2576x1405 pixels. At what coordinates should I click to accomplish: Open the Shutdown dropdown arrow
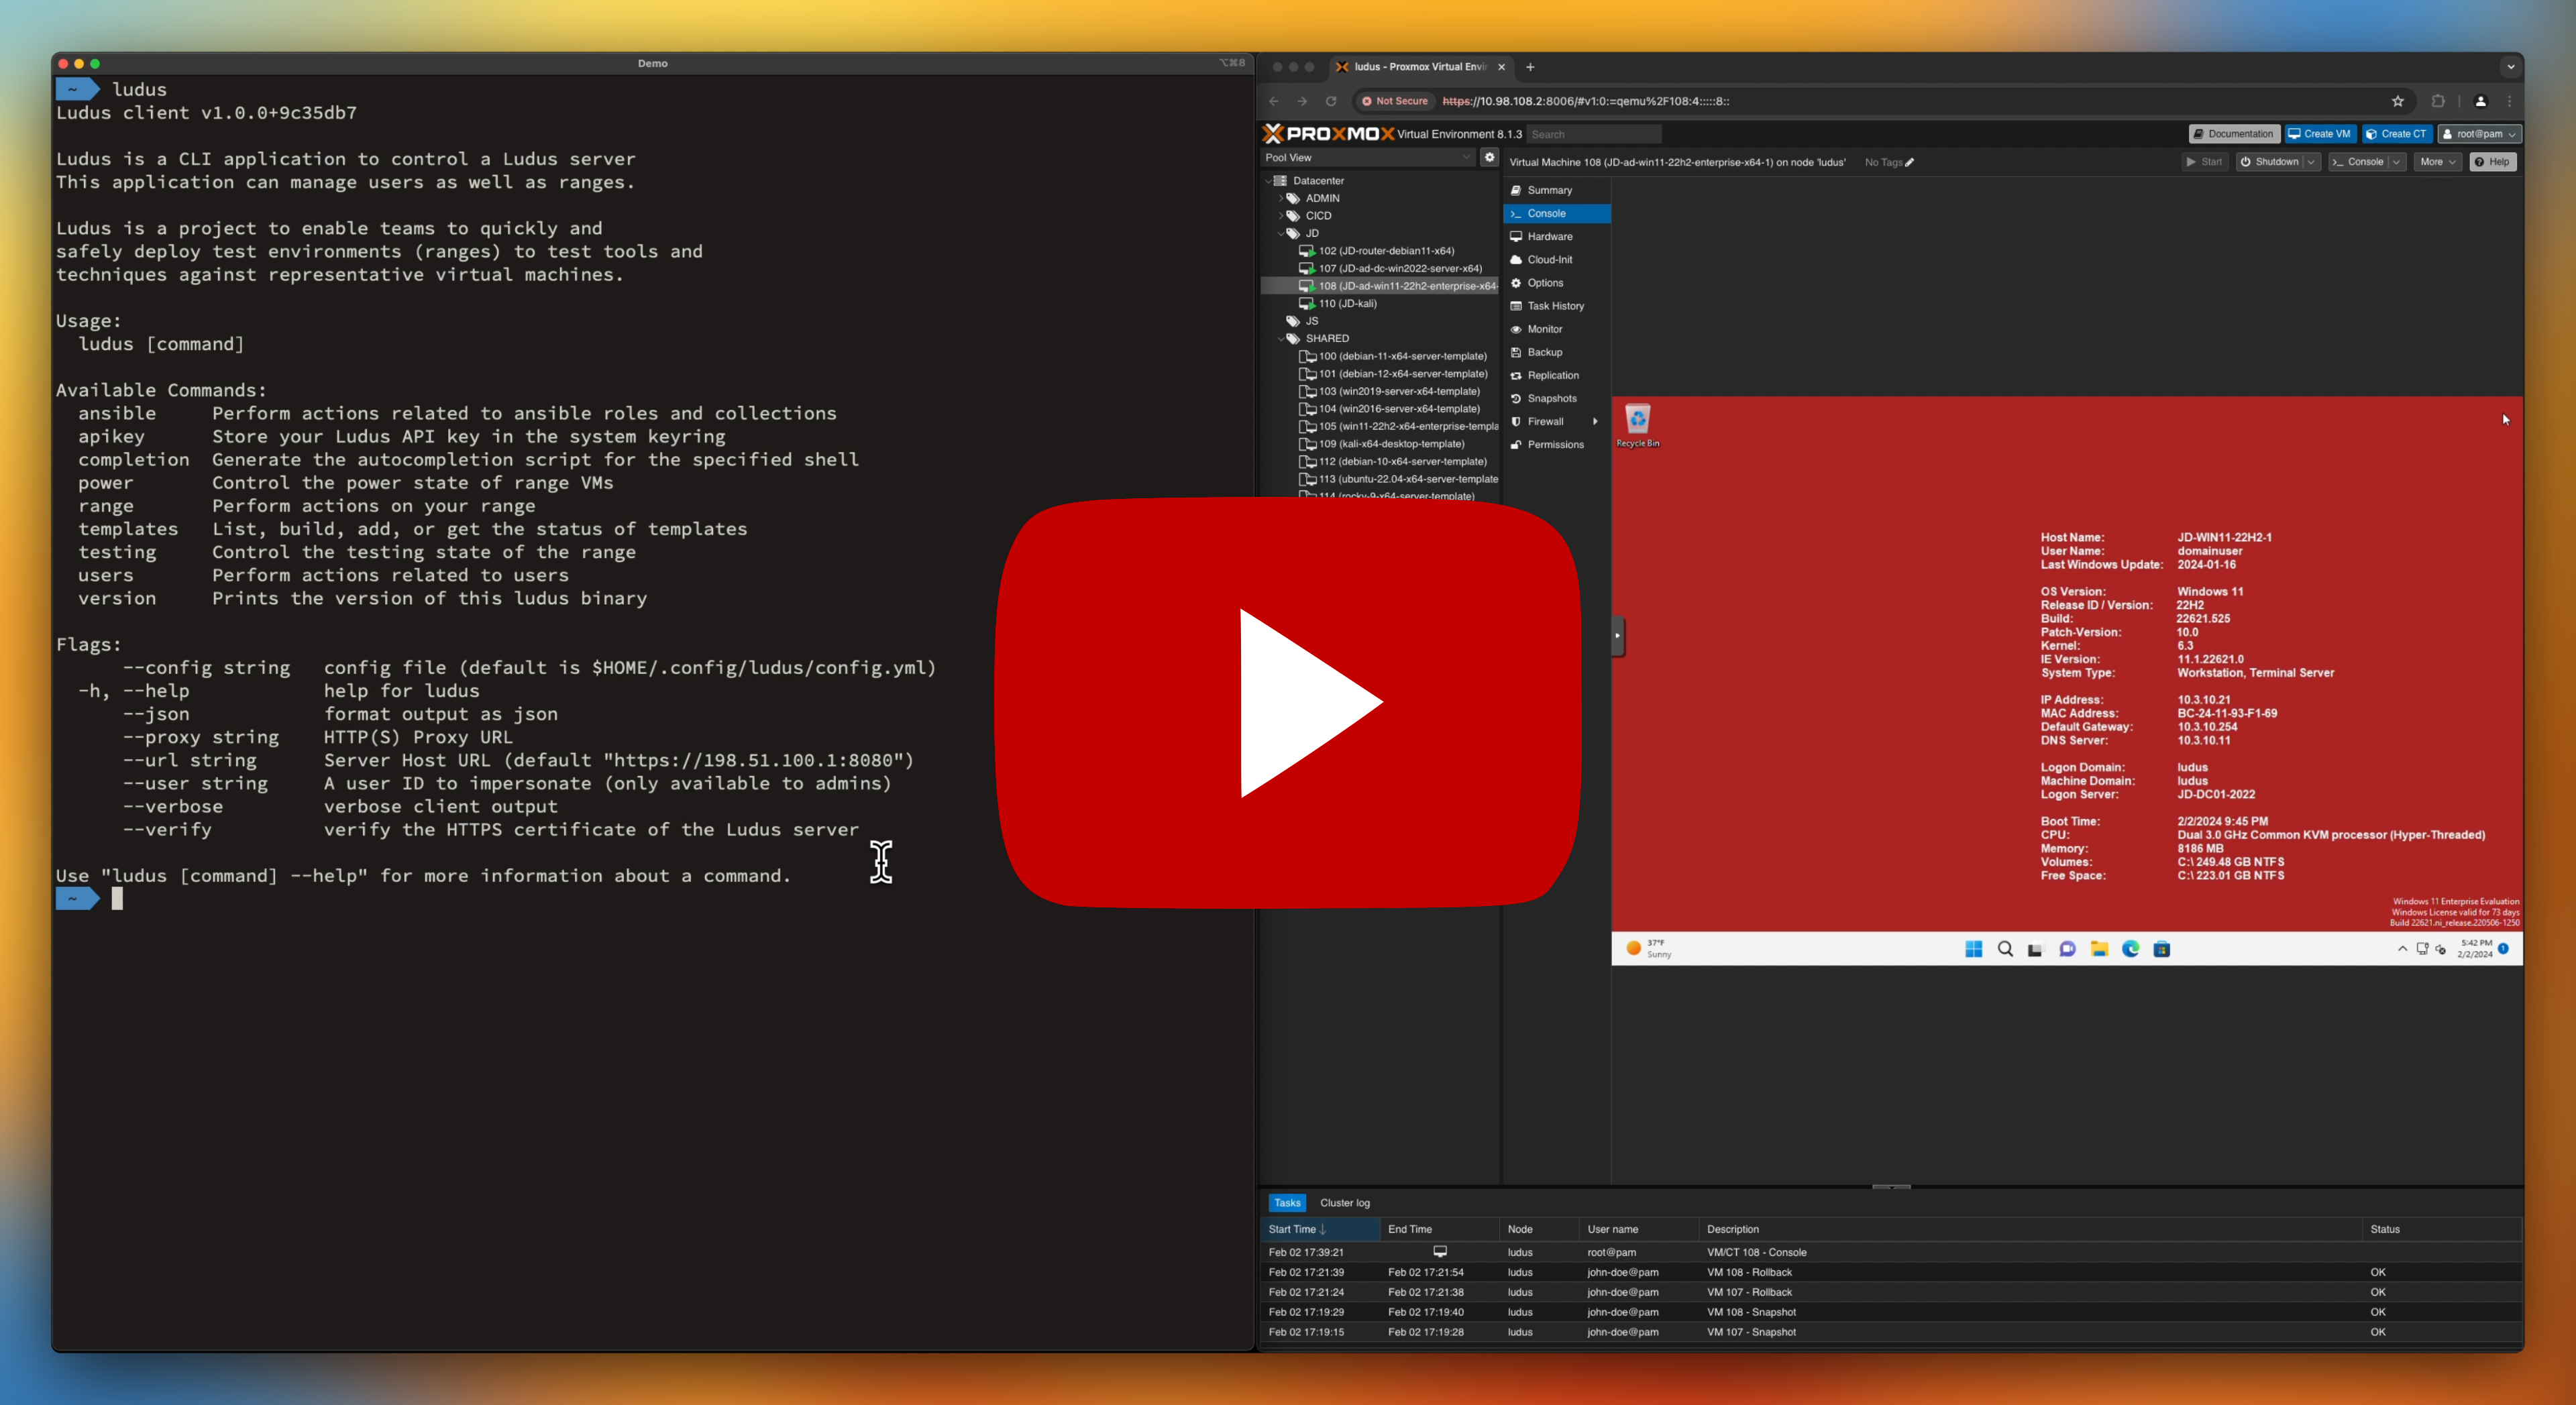click(2311, 162)
